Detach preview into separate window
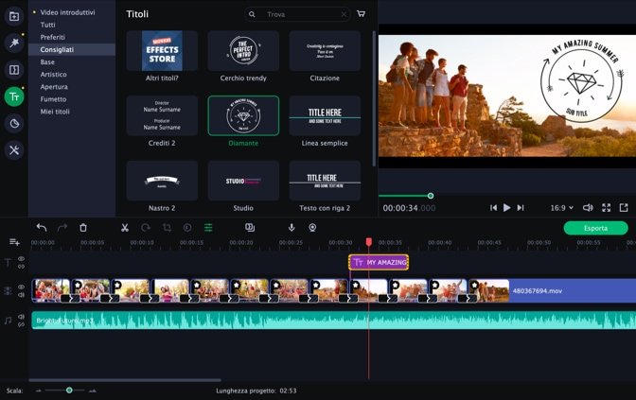 624,208
